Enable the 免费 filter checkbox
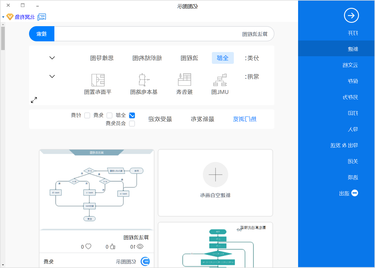 pyautogui.click(x=109, y=115)
